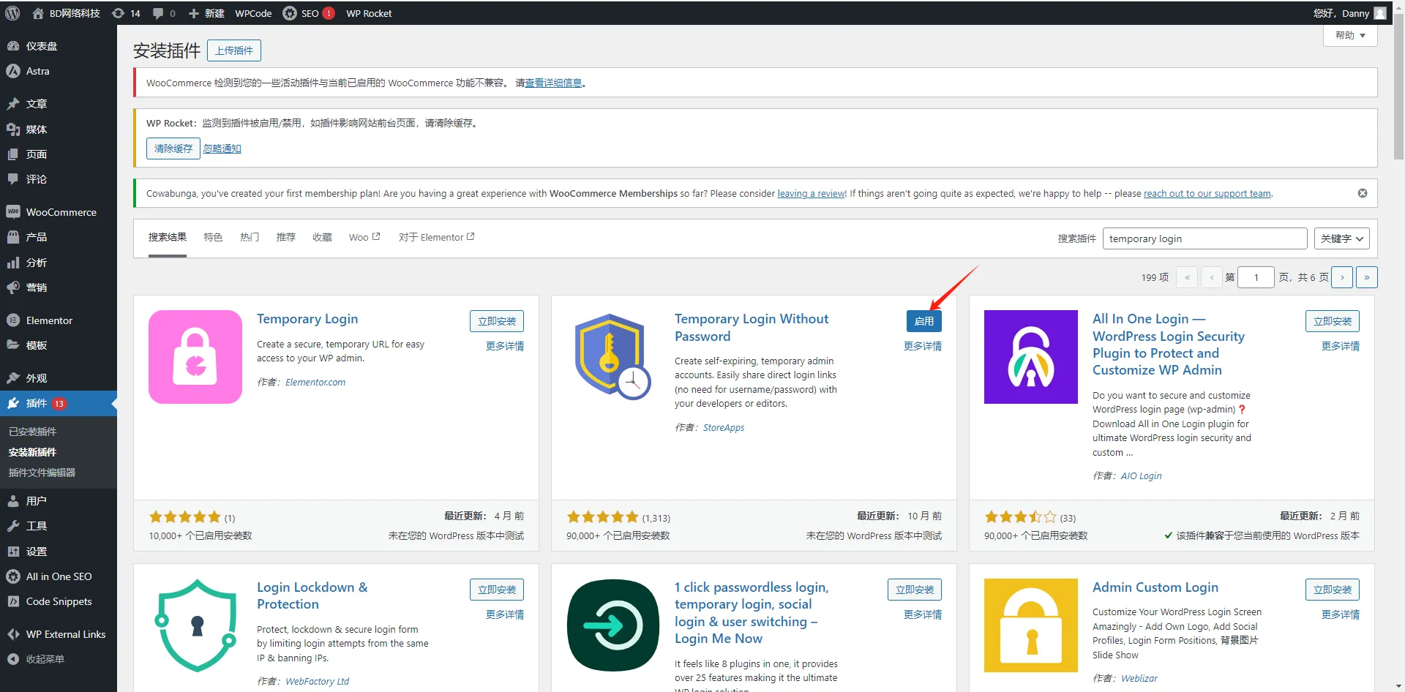Open 更多详情 for Temporary Login Without Password

[923, 346]
